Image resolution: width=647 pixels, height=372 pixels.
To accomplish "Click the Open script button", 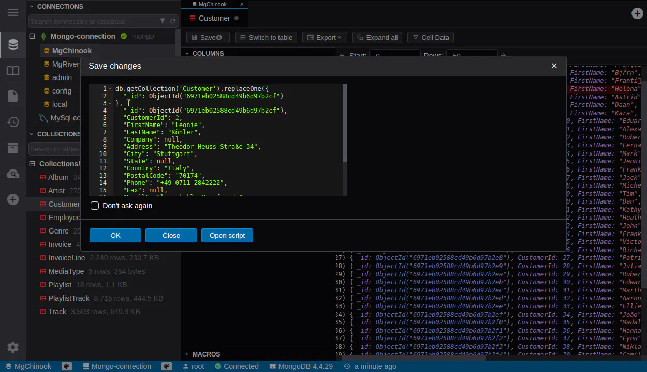I will pos(227,236).
